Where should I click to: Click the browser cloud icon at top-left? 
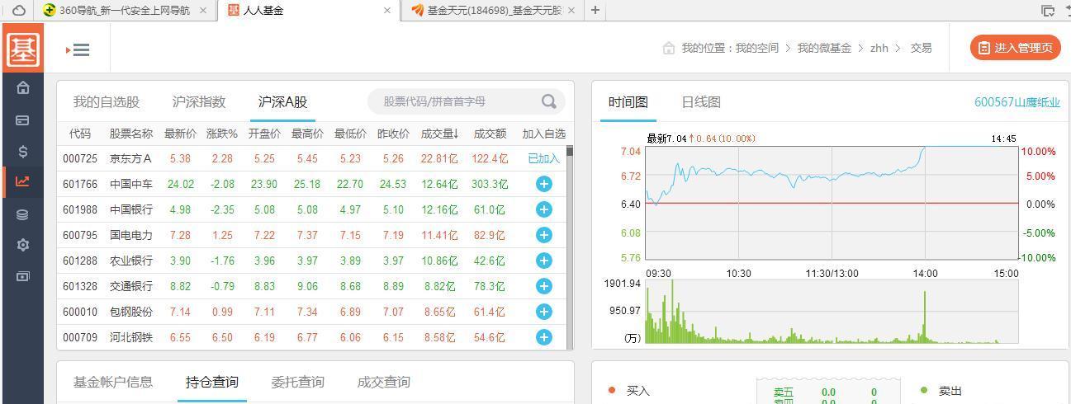click(x=18, y=10)
